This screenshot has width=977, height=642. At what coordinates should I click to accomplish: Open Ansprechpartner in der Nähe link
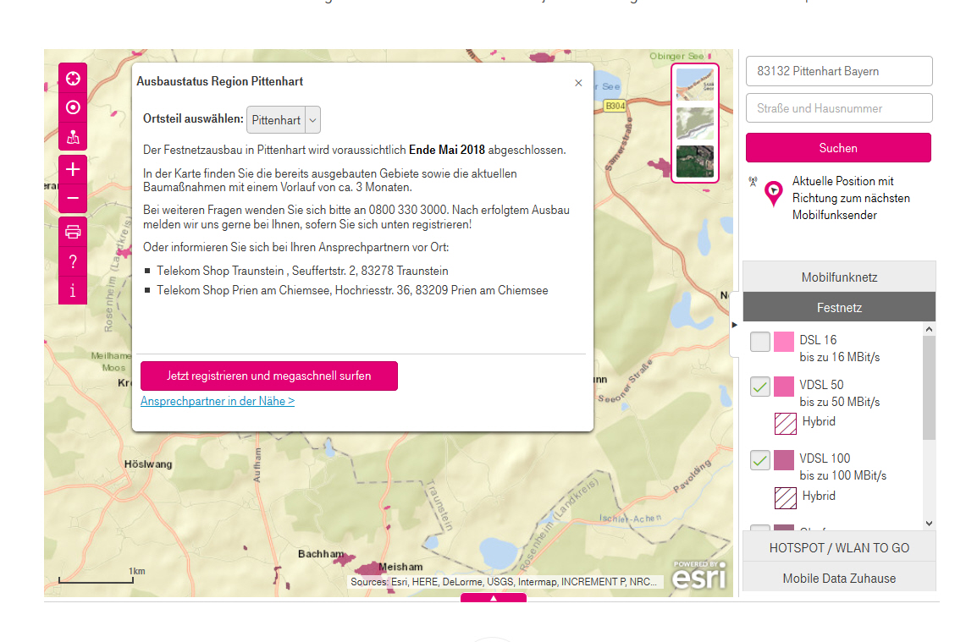point(218,401)
